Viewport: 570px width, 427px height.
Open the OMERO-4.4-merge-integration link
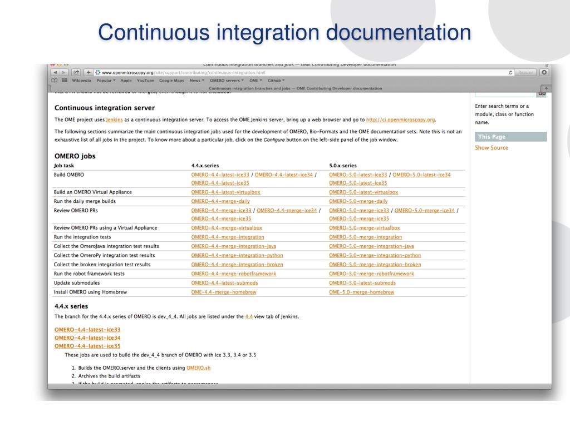point(228,237)
